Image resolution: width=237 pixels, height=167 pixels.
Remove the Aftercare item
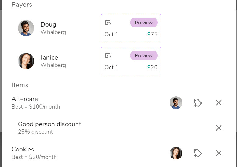click(218, 103)
